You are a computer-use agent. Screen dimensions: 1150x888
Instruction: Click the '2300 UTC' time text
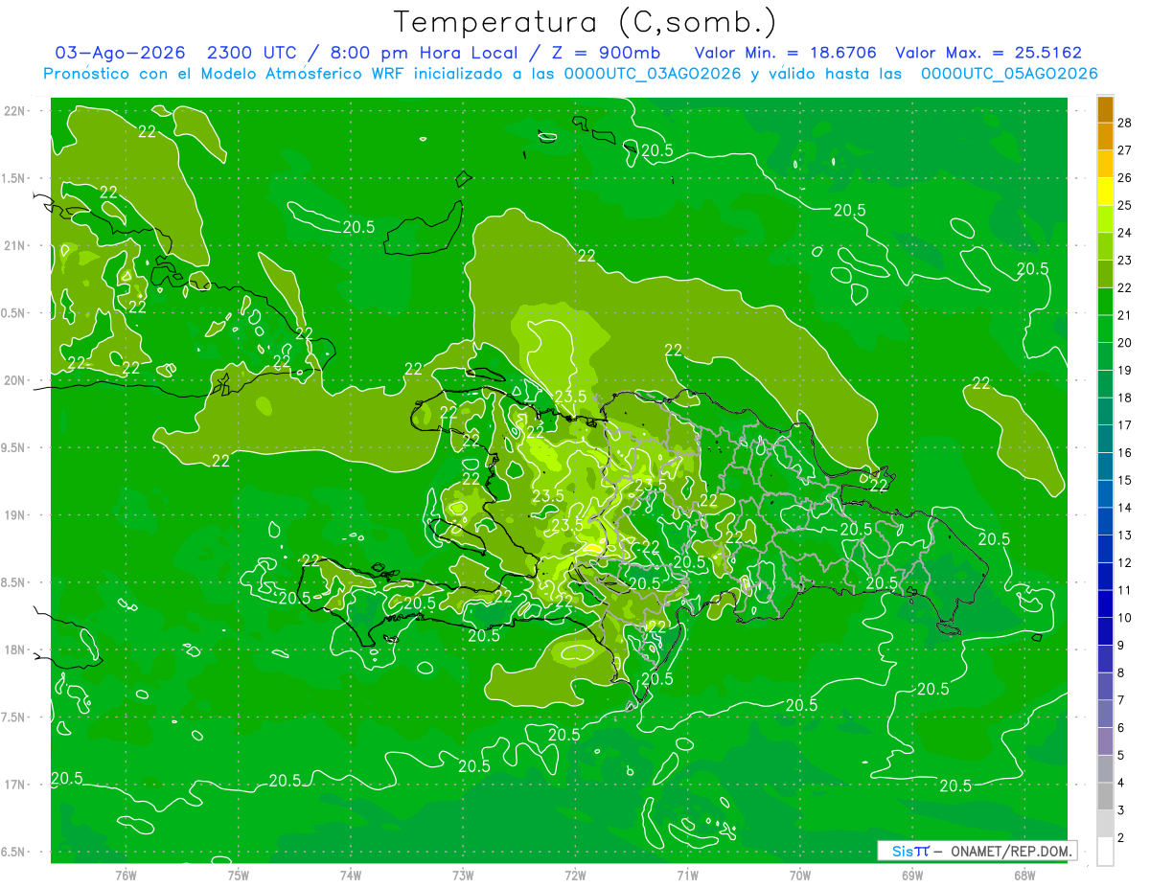coord(253,53)
